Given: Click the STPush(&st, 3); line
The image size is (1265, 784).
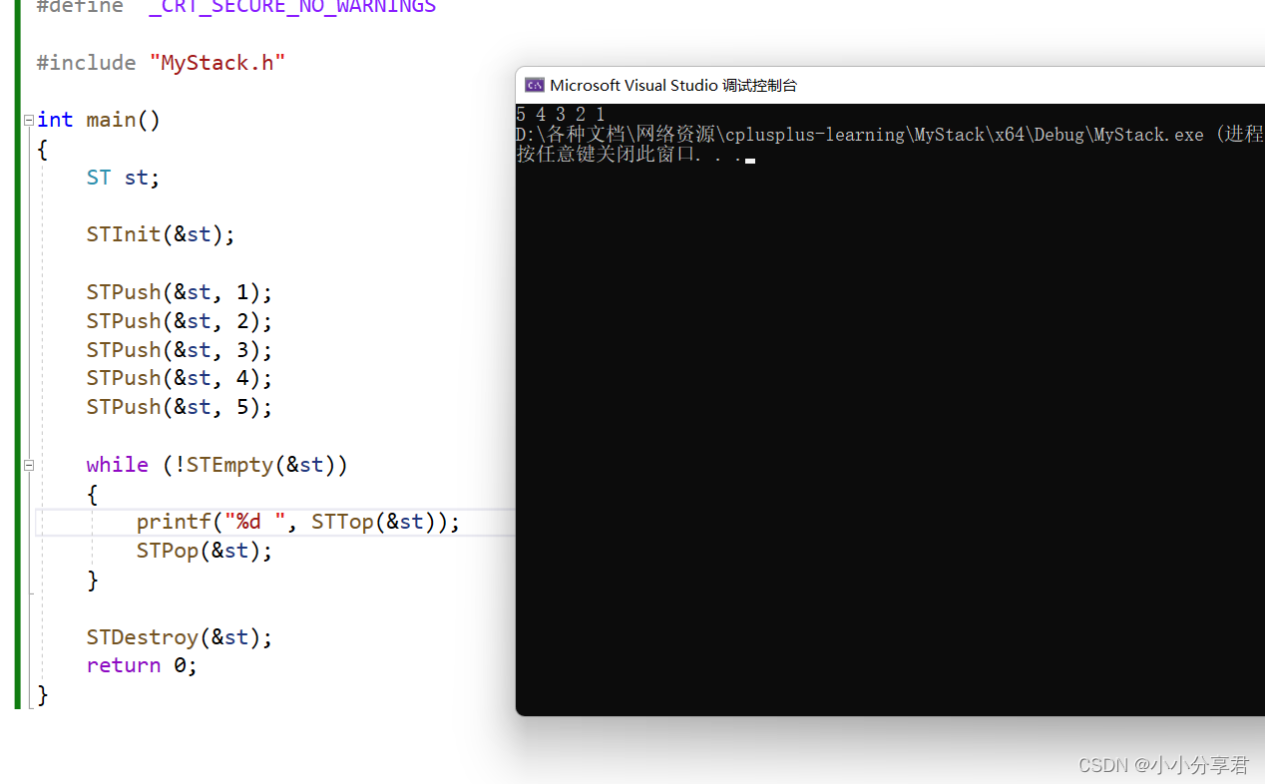Looking at the screenshot, I should point(180,350).
